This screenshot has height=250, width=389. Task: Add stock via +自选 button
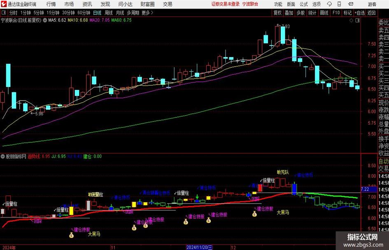359,13
